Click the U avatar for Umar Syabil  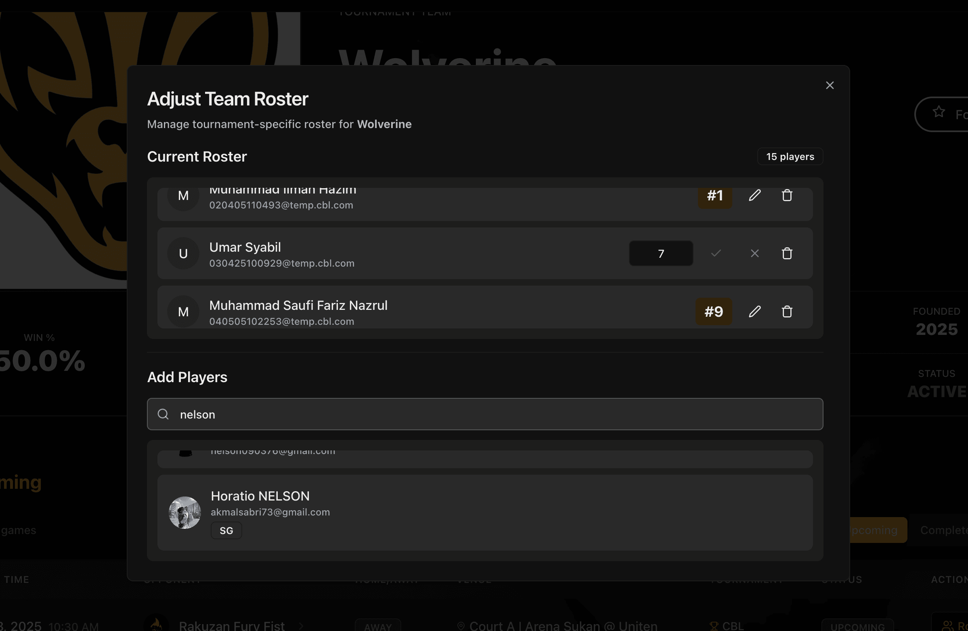183,253
